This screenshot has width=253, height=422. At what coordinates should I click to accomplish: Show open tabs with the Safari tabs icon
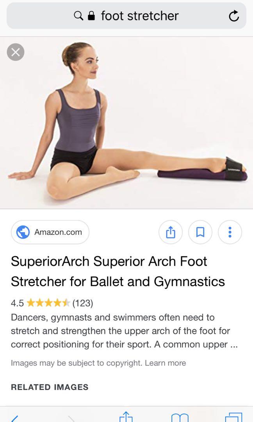233,417
